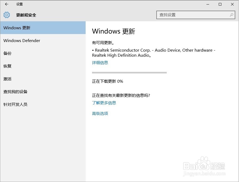Screen dimensions: 239x182
Task: Click the Windows 更新 page heading
Action: click(114, 31)
